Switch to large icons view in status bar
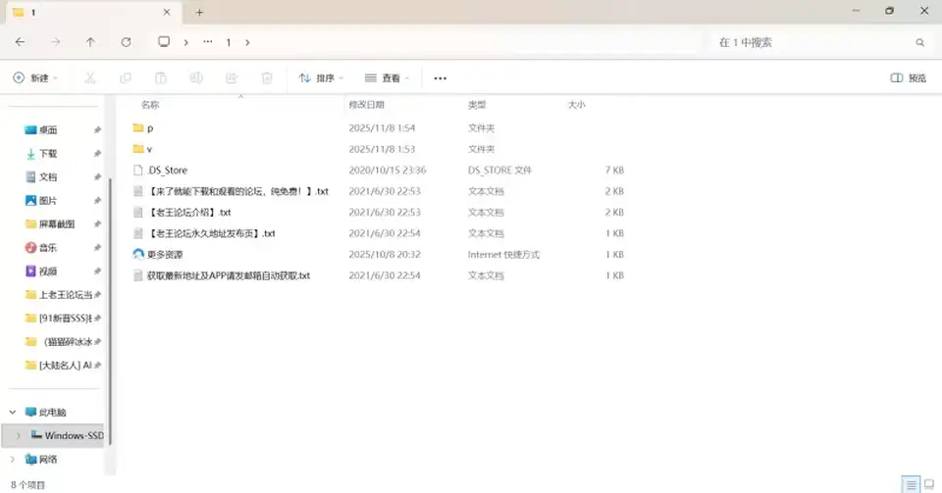 (929, 484)
